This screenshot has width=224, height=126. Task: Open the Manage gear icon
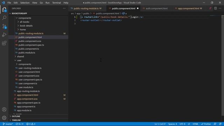[4, 118]
